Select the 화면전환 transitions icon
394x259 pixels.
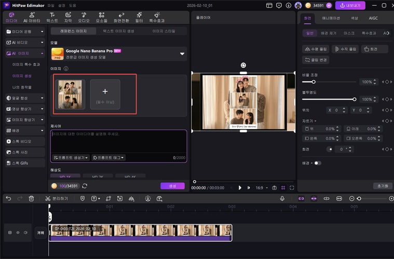(x=121, y=18)
